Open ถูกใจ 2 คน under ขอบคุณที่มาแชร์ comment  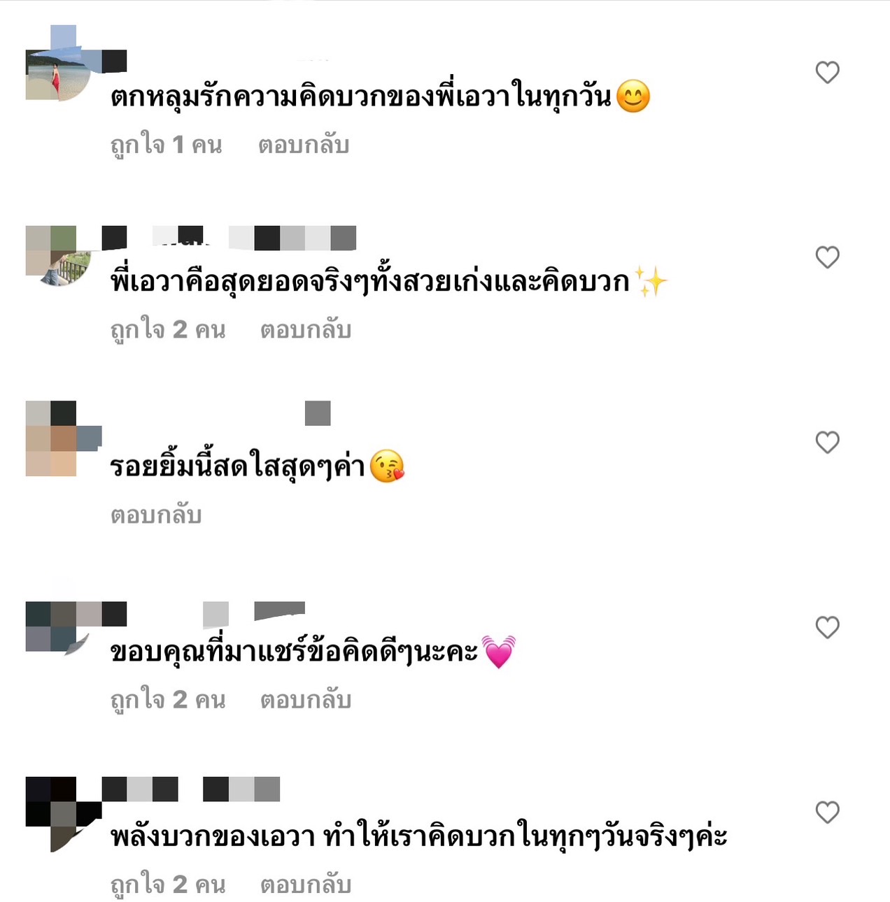(x=168, y=699)
